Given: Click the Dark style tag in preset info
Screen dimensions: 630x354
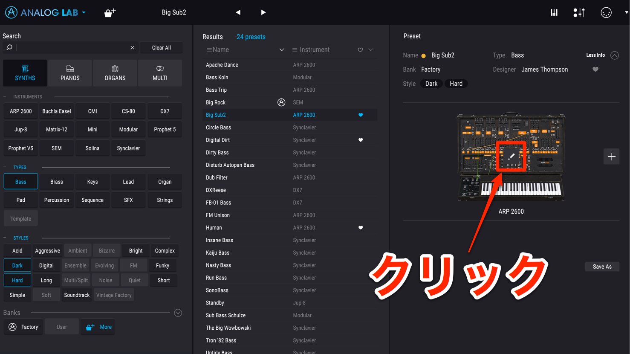Looking at the screenshot, I should pyautogui.click(x=431, y=84).
